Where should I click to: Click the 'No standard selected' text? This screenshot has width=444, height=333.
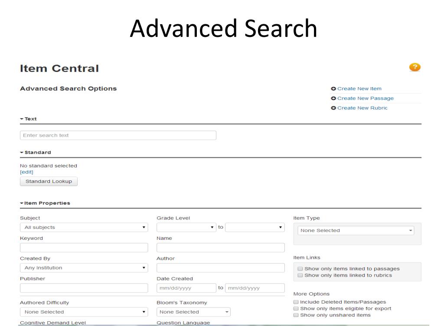49,166
